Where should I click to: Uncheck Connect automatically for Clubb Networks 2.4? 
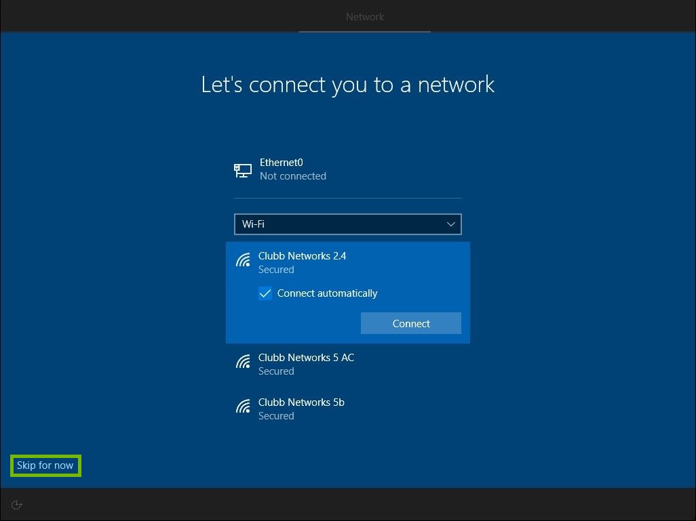point(265,293)
